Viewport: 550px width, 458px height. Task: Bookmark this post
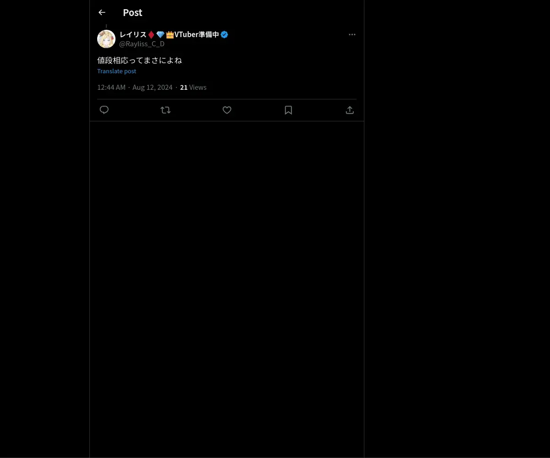[x=288, y=110]
